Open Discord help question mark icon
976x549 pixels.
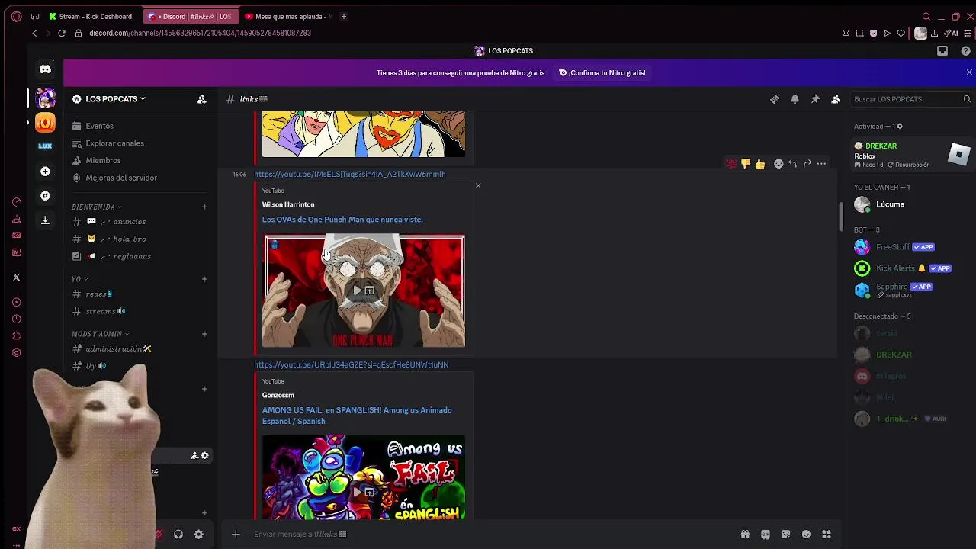click(x=965, y=51)
